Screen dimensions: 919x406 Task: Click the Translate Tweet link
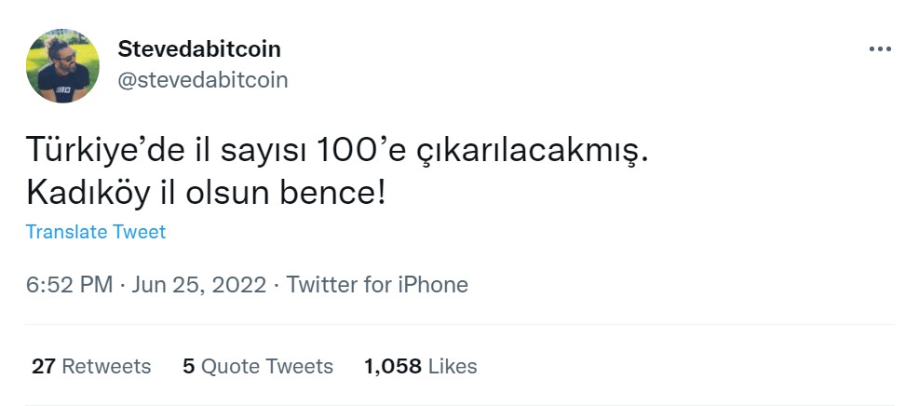[x=95, y=232]
